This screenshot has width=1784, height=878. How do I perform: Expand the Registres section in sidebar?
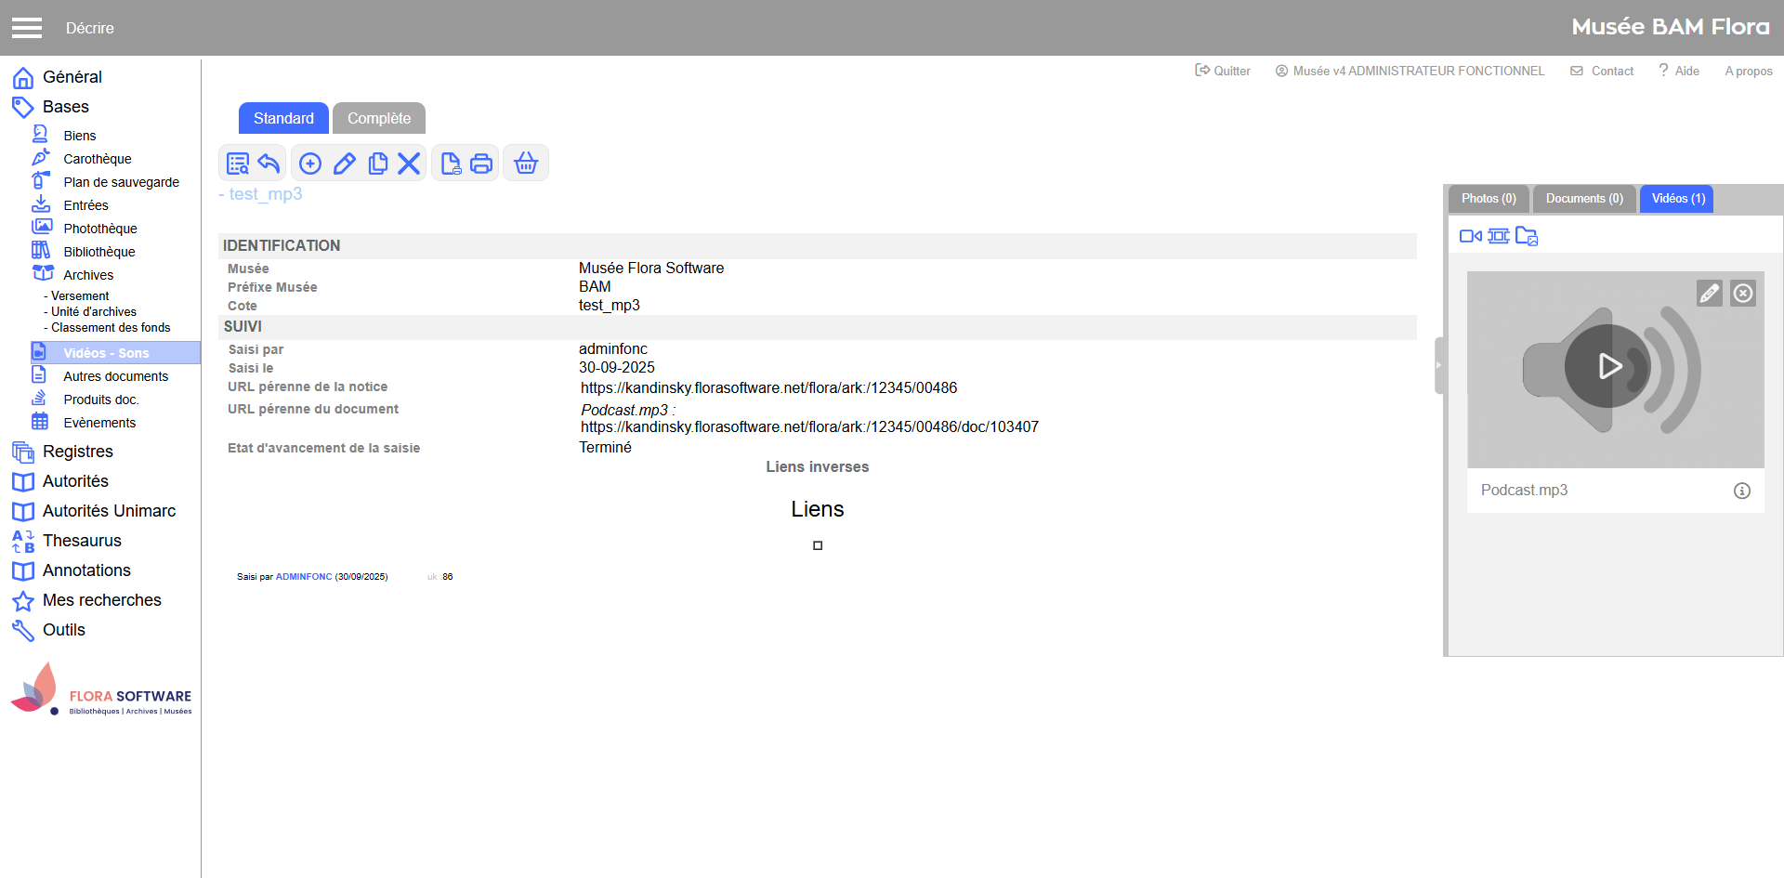(78, 452)
